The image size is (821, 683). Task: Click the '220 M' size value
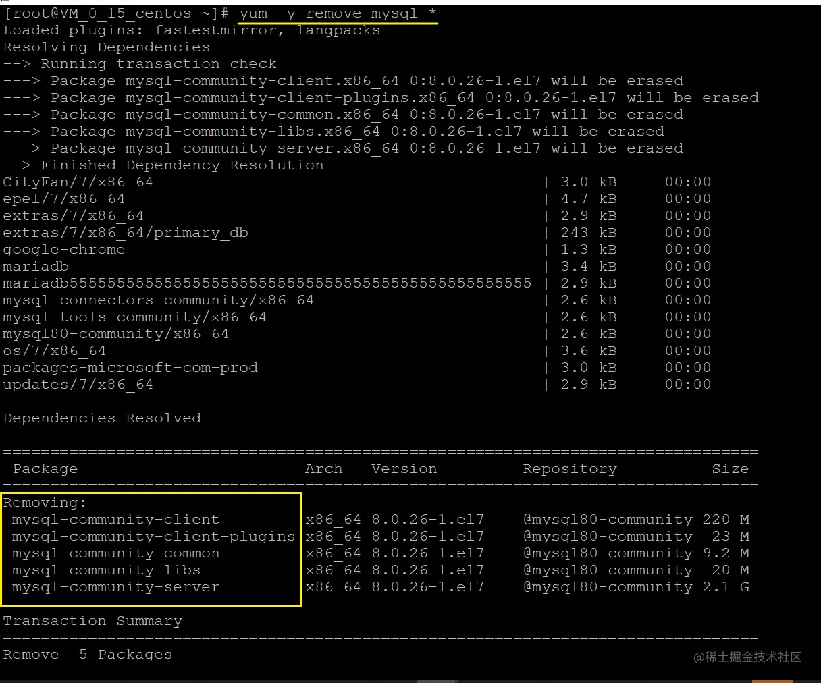click(726, 520)
